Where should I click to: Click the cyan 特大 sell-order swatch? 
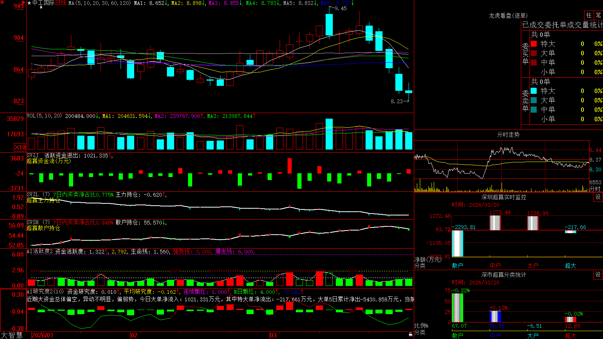[x=534, y=91]
